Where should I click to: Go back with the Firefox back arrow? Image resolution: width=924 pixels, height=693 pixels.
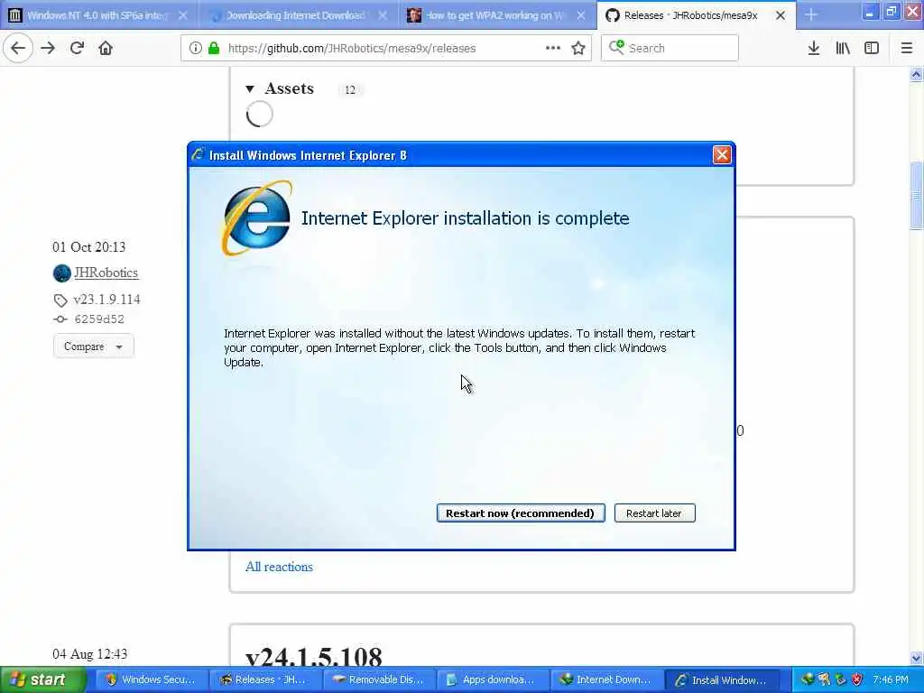[18, 48]
